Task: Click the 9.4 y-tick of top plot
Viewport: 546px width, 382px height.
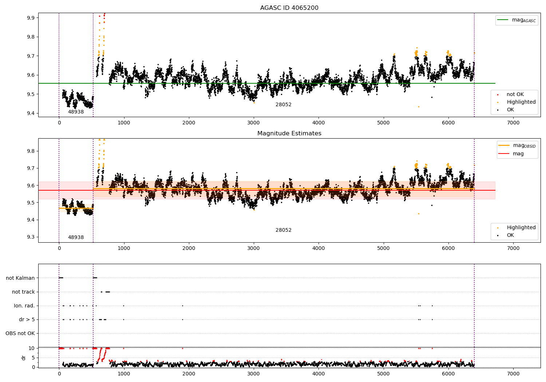Action: pos(31,114)
